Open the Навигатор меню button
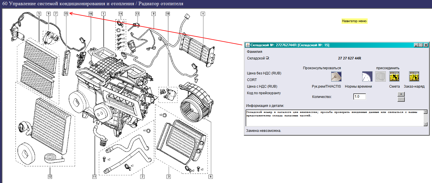This screenshot has width=432, height=183. click(x=354, y=21)
